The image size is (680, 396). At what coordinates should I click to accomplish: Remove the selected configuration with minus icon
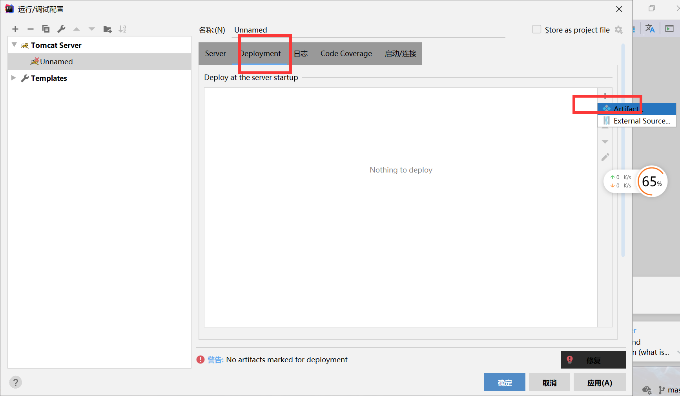click(31, 29)
